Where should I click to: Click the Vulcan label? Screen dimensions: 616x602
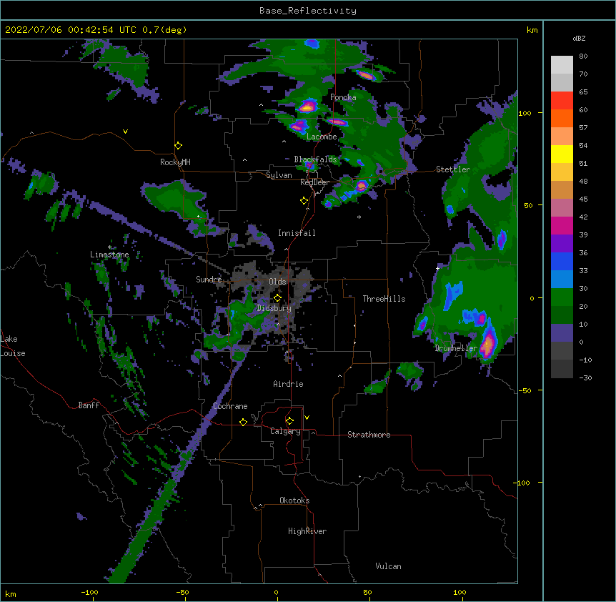[x=388, y=566]
